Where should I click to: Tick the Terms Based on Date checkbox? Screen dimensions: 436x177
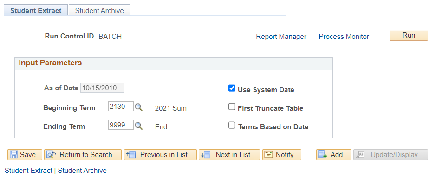(232, 126)
